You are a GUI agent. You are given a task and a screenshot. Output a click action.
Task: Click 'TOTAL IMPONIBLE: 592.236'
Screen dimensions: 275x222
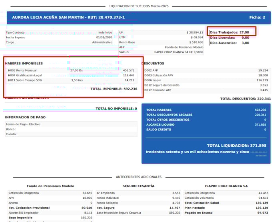[x=114, y=89]
